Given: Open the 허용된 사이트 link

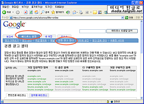Looking at the screenshot, I should point(117,40).
